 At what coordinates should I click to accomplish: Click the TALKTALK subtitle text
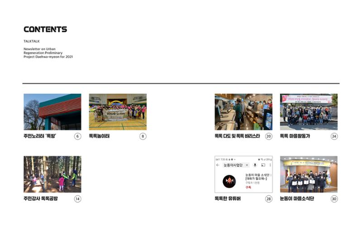[32, 41]
